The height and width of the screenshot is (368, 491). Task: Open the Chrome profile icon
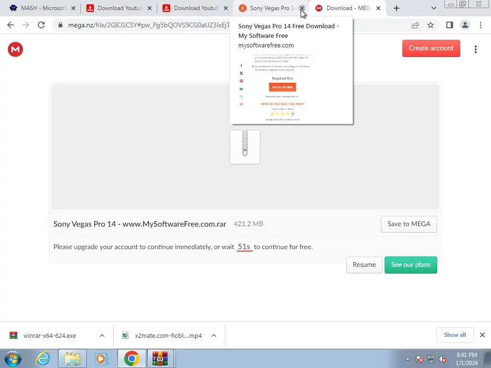tap(465, 25)
